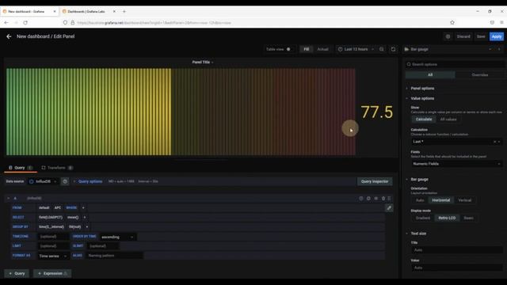This screenshot has width=507, height=285.
Task: Go back using the dashboard back arrow
Action: coord(9,36)
